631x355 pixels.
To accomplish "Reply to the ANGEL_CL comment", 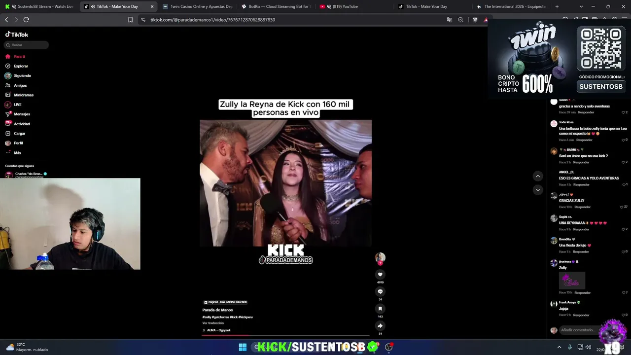I will point(581,184).
